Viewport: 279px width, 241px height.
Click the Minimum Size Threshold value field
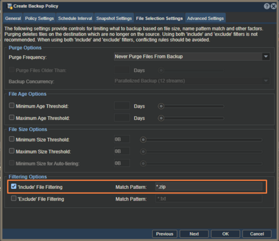[122, 139]
